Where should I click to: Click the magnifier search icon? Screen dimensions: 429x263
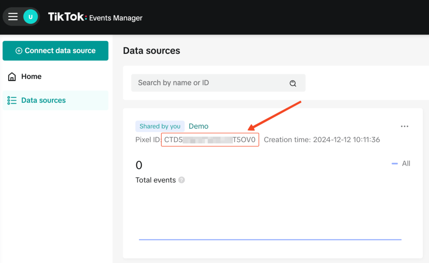point(293,83)
